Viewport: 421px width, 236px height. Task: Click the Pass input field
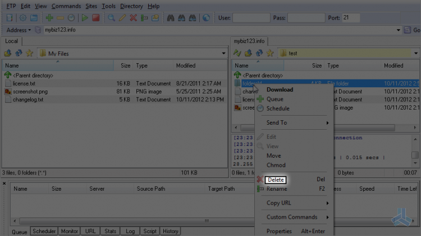coord(306,18)
